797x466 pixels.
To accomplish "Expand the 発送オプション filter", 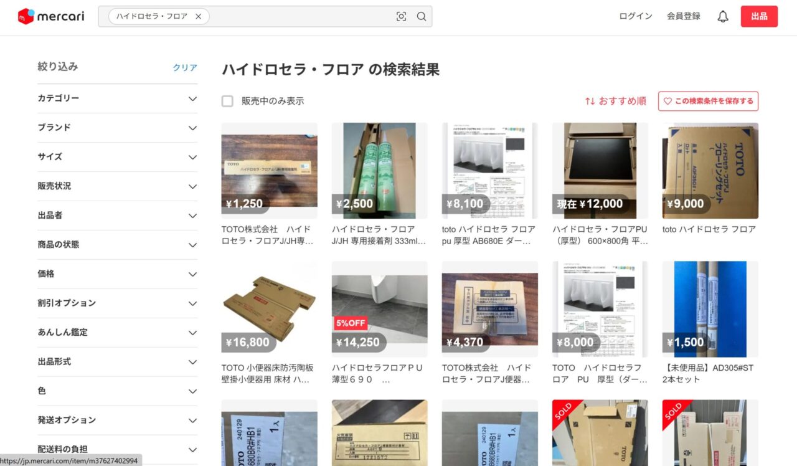I will coord(117,421).
